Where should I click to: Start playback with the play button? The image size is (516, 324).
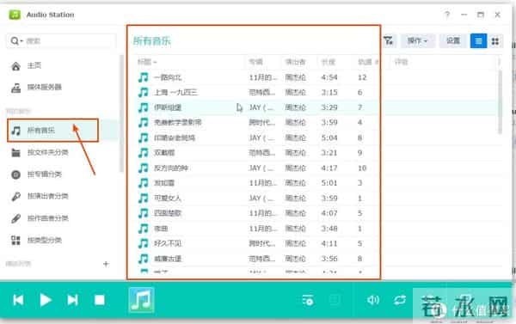click(46, 300)
